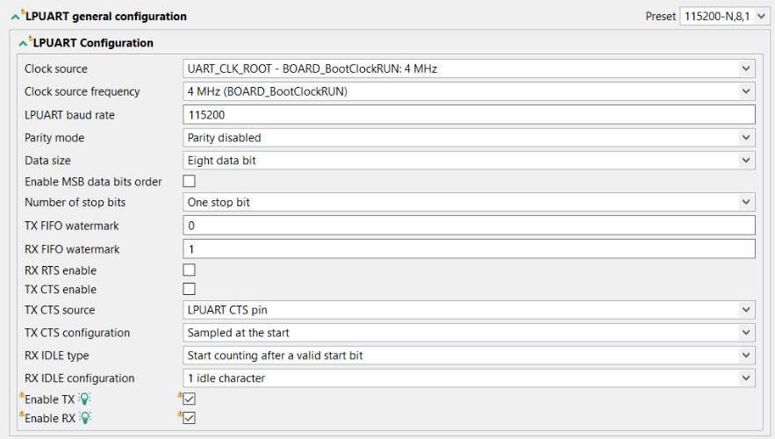This screenshot has width=775, height=439.
Task: Click lock icon beside Enable RX checkbox
Action: 180,414
